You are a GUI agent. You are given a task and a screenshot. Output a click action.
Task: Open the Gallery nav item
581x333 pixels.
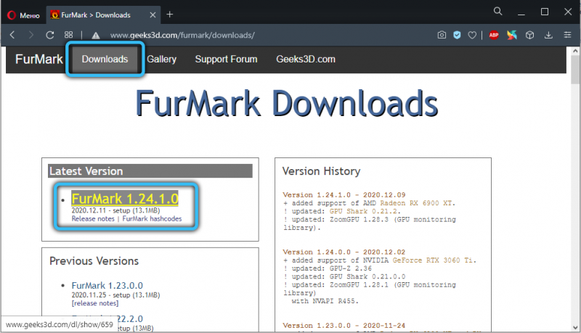click(x=161, y=59)
